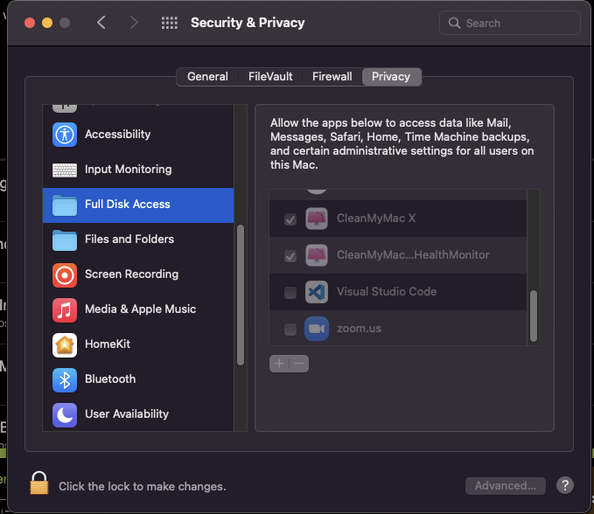Uncheck CleanMyMac HealthMonitor checkbox
Image resolution: width=594 pixels, height=514 pixels.
pyautogui.click(x=290, y=256)
